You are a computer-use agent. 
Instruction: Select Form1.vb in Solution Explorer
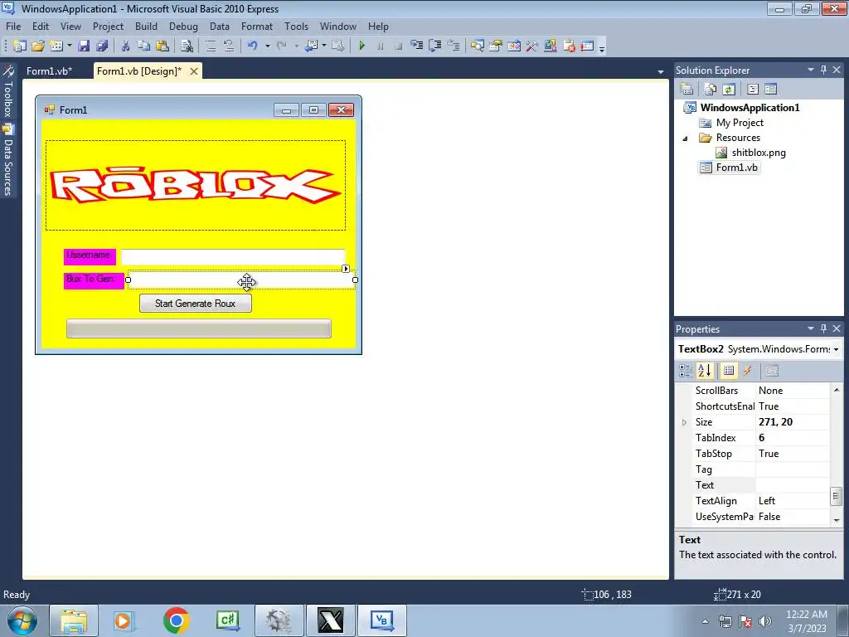737,168
